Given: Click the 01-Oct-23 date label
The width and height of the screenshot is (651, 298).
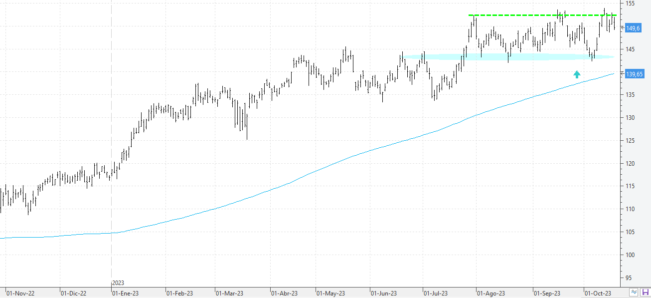Looking at the screenshot, I should (598, 294).
